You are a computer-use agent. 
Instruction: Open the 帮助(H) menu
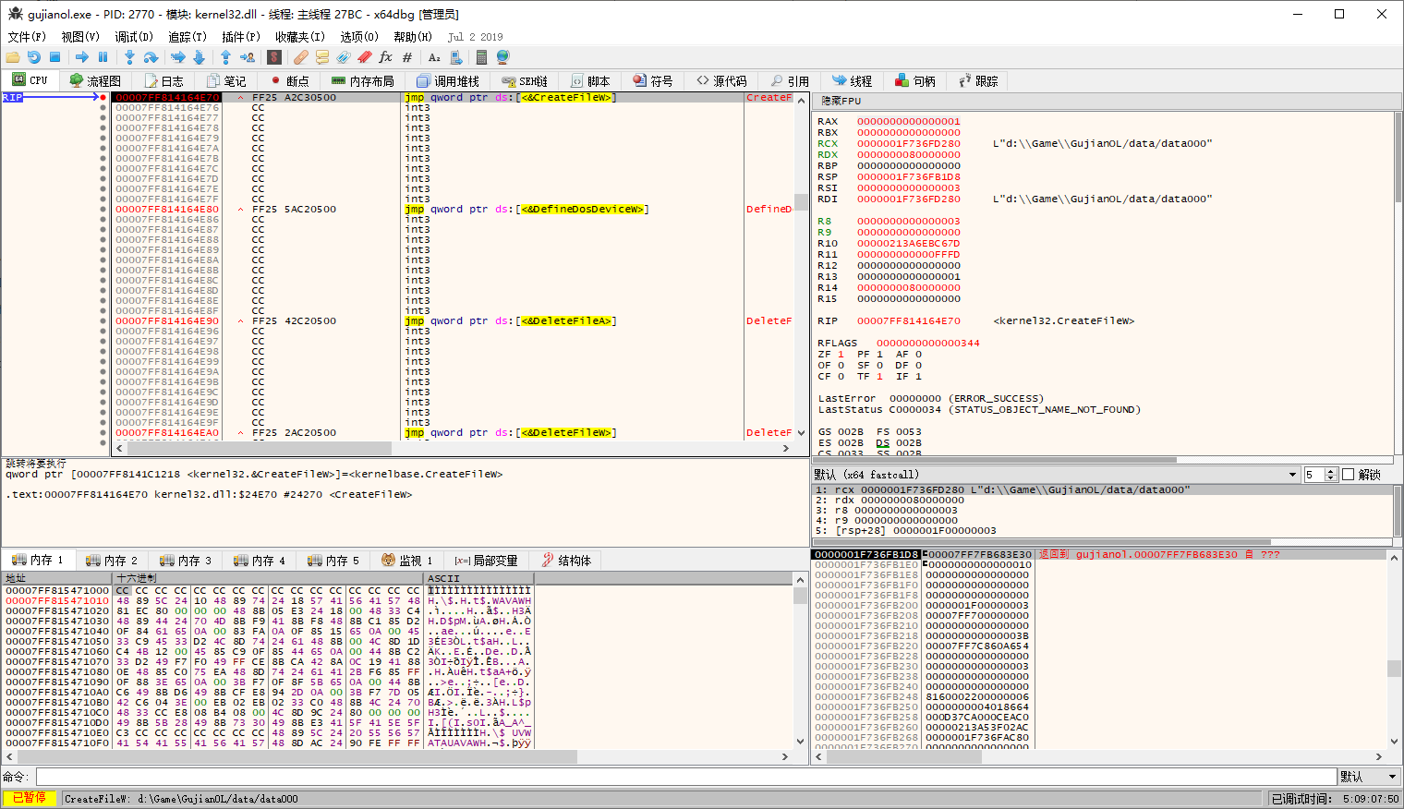[413, 37]
